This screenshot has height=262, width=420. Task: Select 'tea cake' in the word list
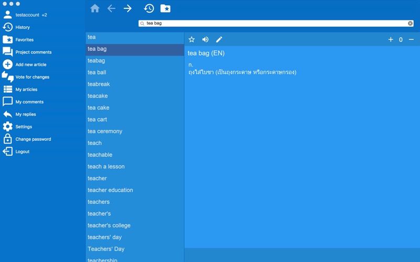(135, 108)
